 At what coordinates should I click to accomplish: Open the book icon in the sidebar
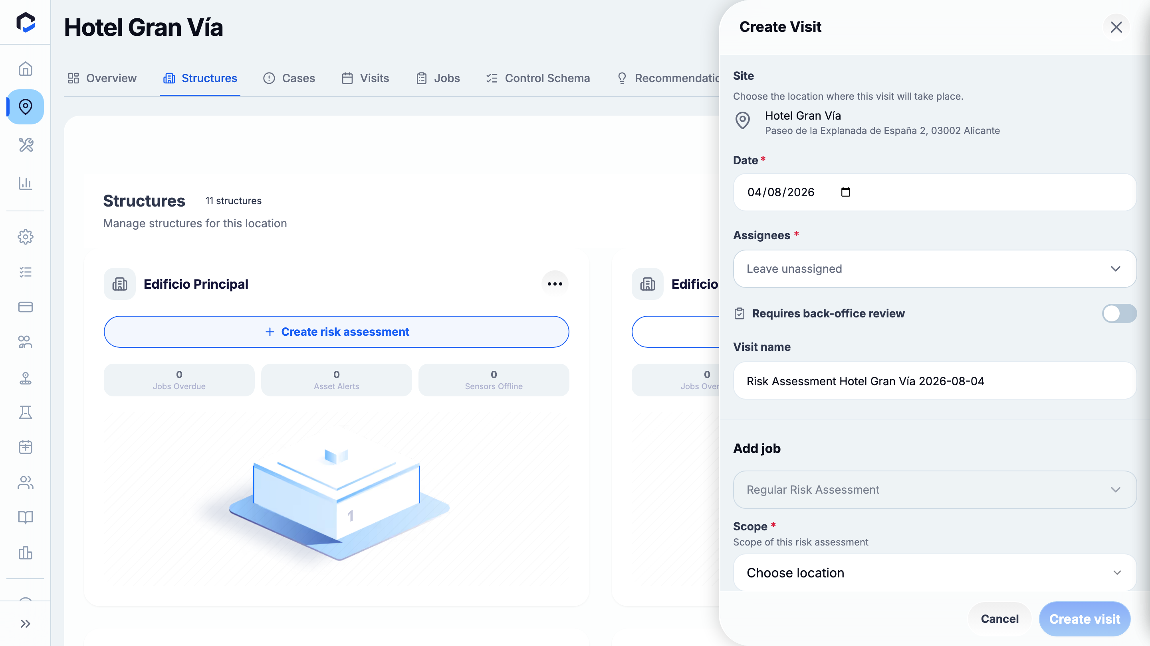coord(26,517)
